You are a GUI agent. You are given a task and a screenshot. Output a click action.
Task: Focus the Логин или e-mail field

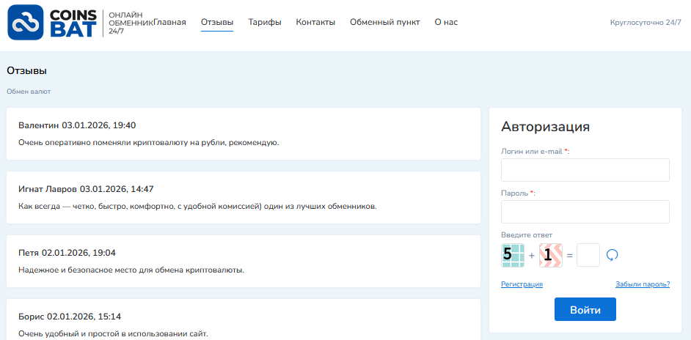coord(585,170)
